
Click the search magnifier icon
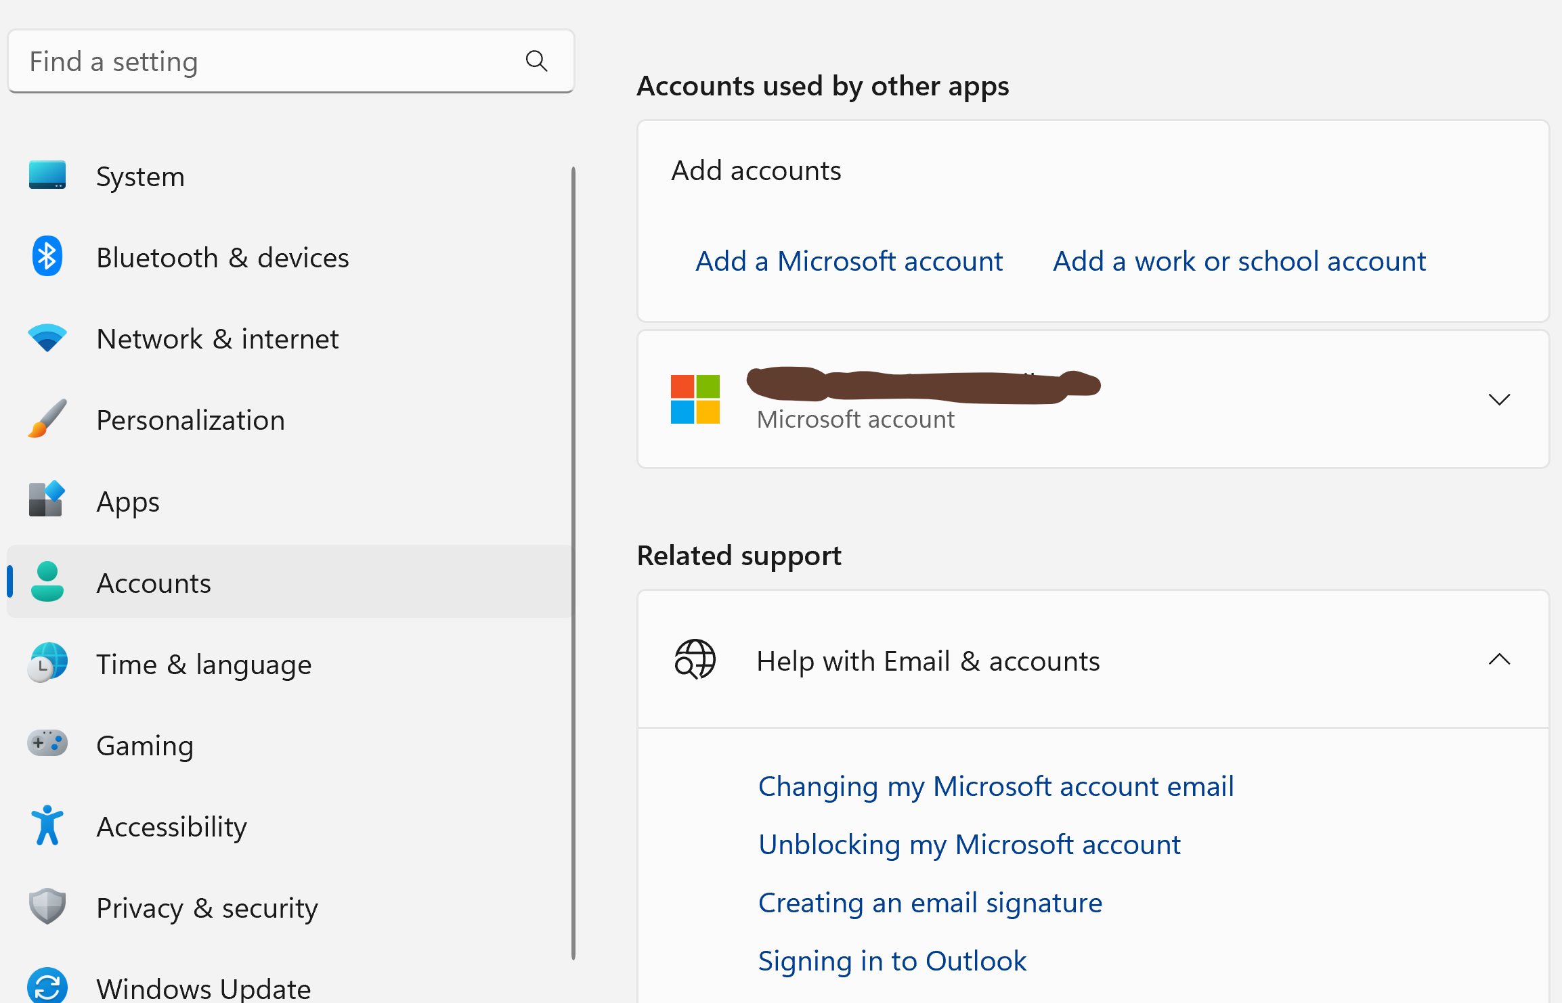[536, 61]
